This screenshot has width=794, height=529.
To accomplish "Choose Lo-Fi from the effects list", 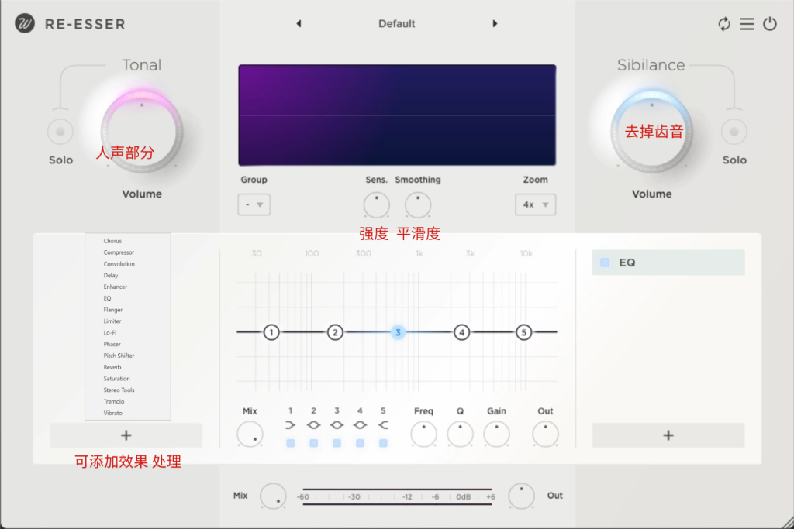I will (110, 333).
